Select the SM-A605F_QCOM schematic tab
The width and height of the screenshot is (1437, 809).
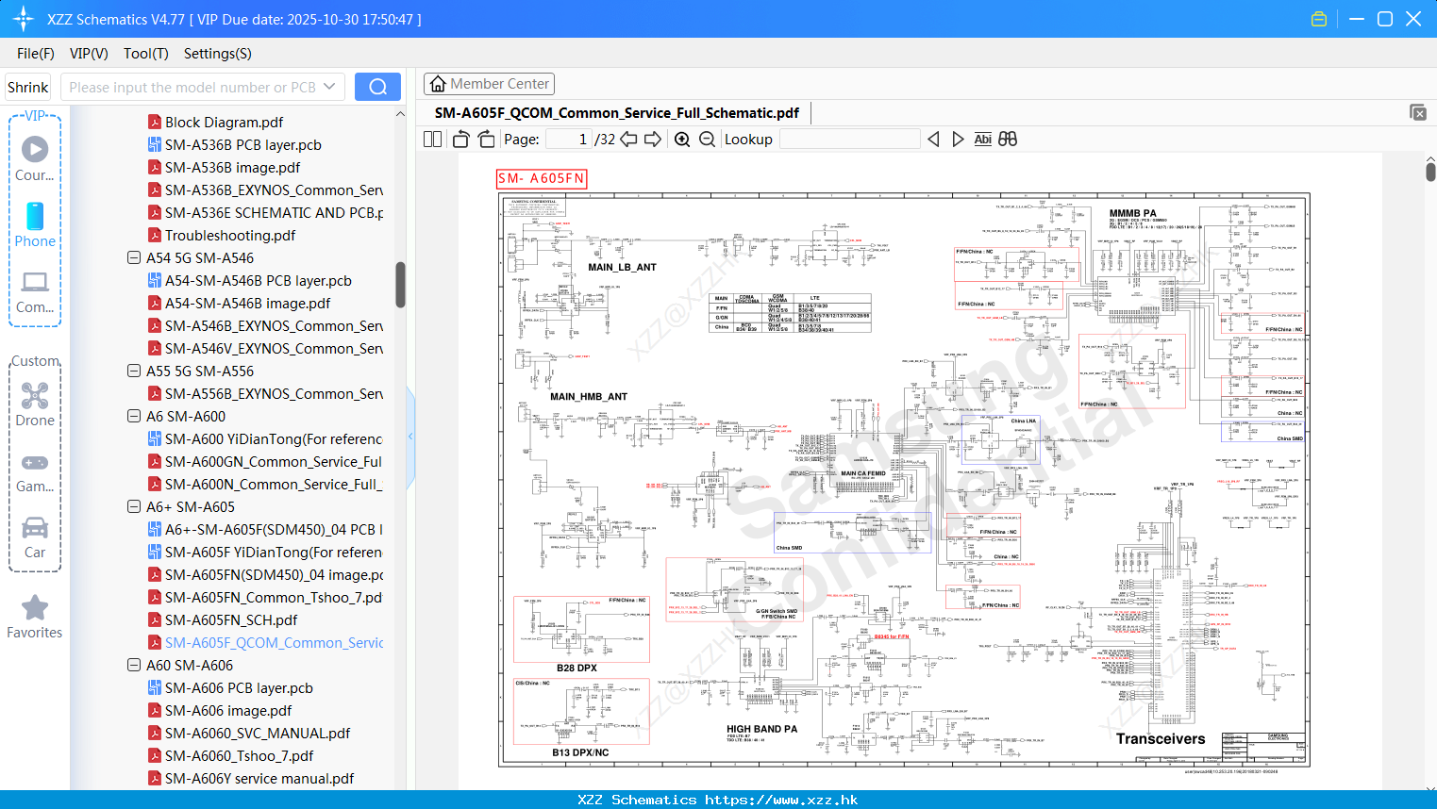pos(617,112)
